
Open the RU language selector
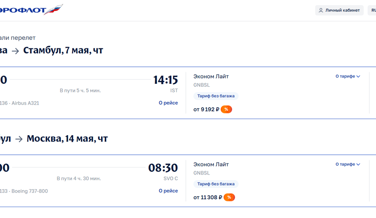coord(373,10)
